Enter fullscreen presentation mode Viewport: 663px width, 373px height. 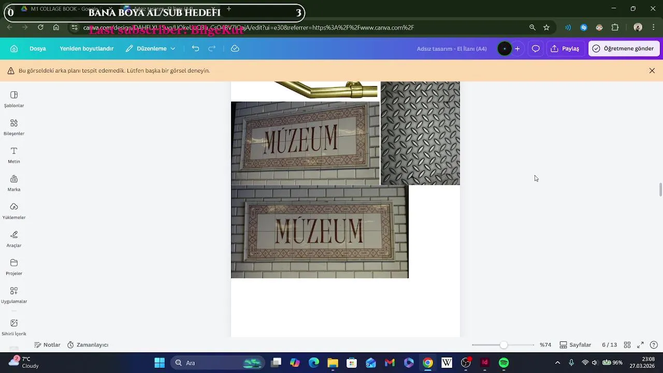640,345
